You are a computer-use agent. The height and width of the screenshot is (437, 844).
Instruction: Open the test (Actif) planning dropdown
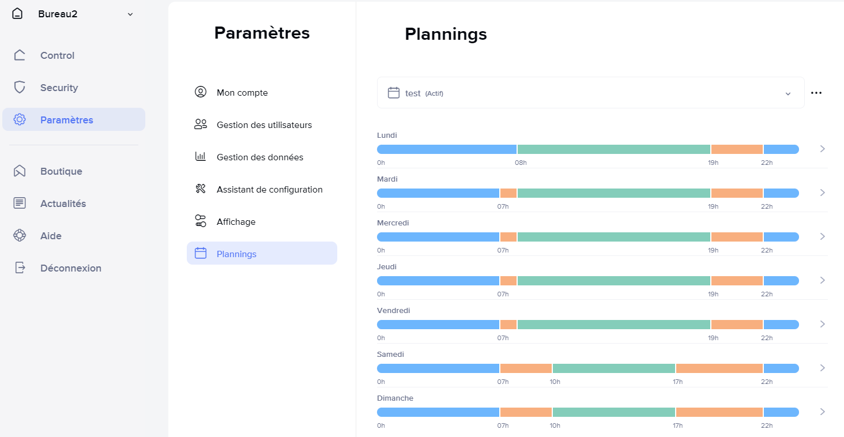[x=590, y=93]
